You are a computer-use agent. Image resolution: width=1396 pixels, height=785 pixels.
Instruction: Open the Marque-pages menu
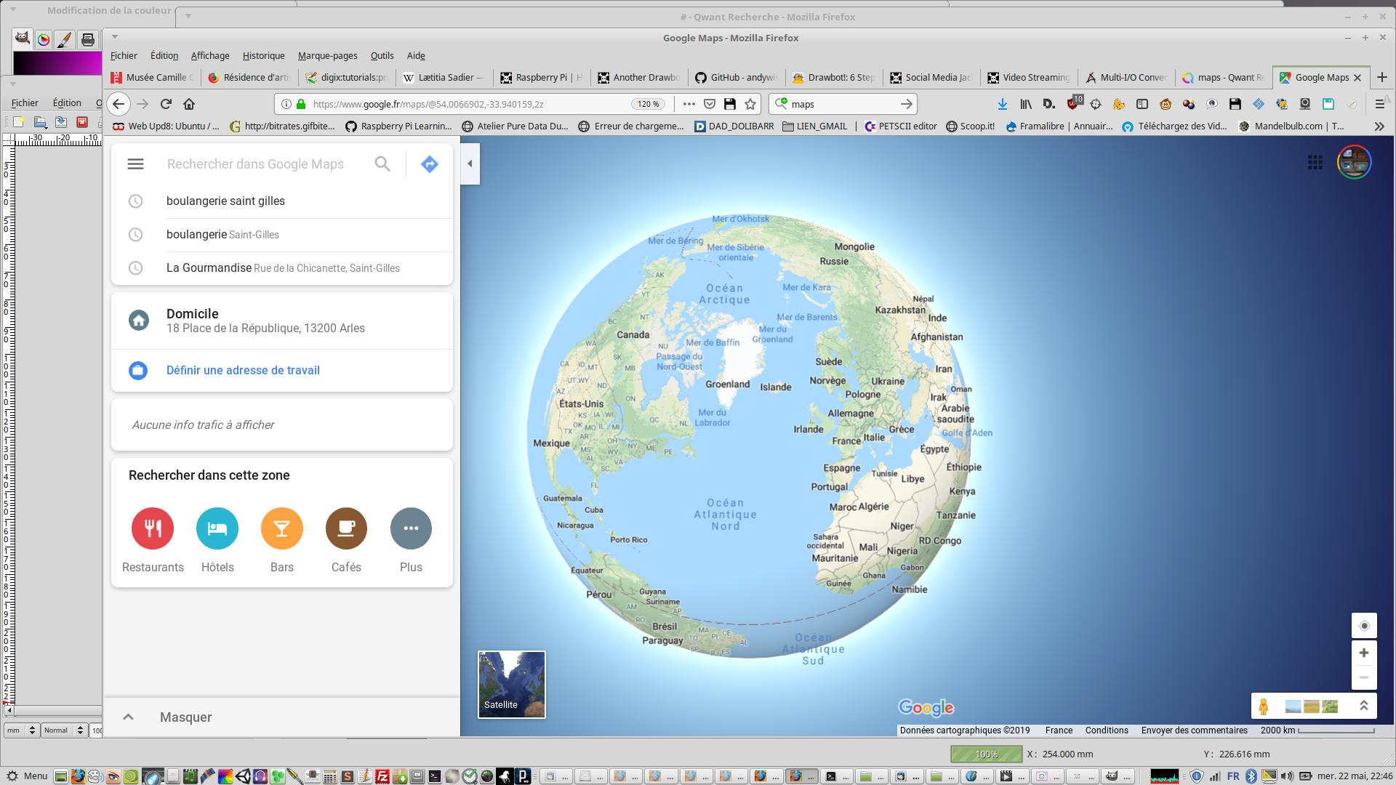click(x=327, y=56)
